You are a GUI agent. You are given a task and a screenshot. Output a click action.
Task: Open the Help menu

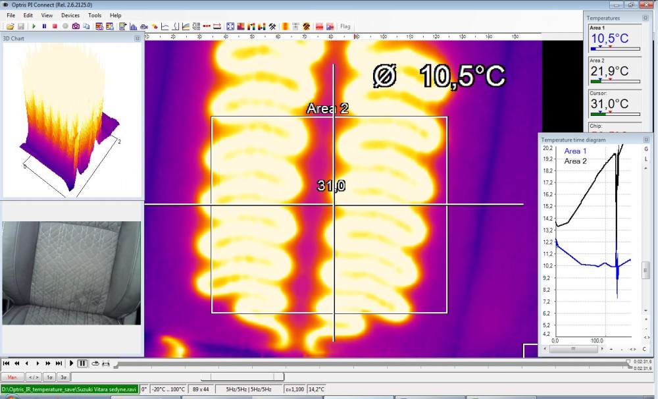coord(115,15)
